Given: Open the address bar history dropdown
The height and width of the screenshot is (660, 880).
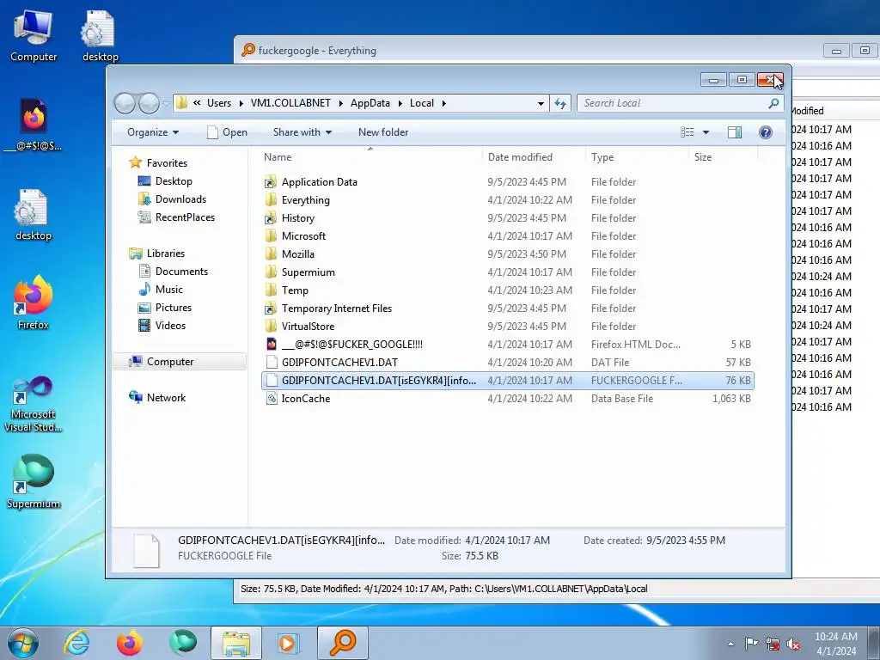Looking at the screenshot, I should click(x=541, y=103).
